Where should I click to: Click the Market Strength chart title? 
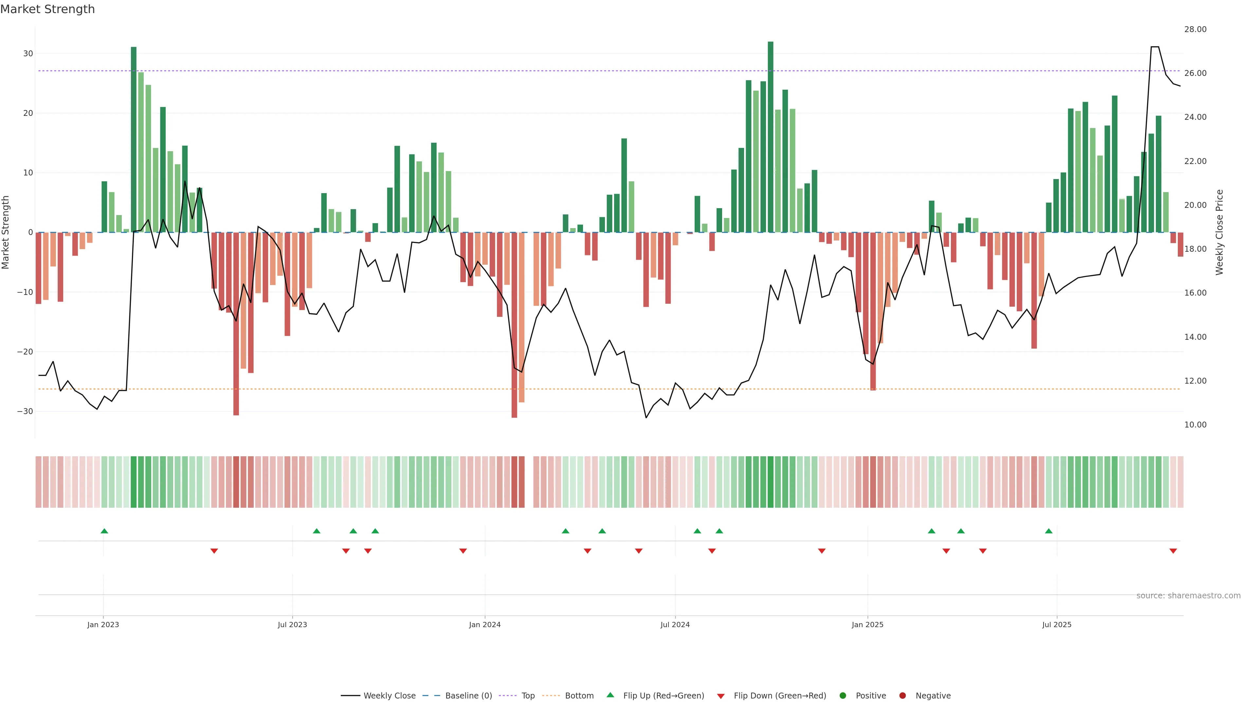[47, 9]
